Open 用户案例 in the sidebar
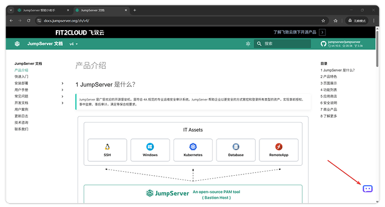Screen dimensions: 385x207 tap(21, 109)
